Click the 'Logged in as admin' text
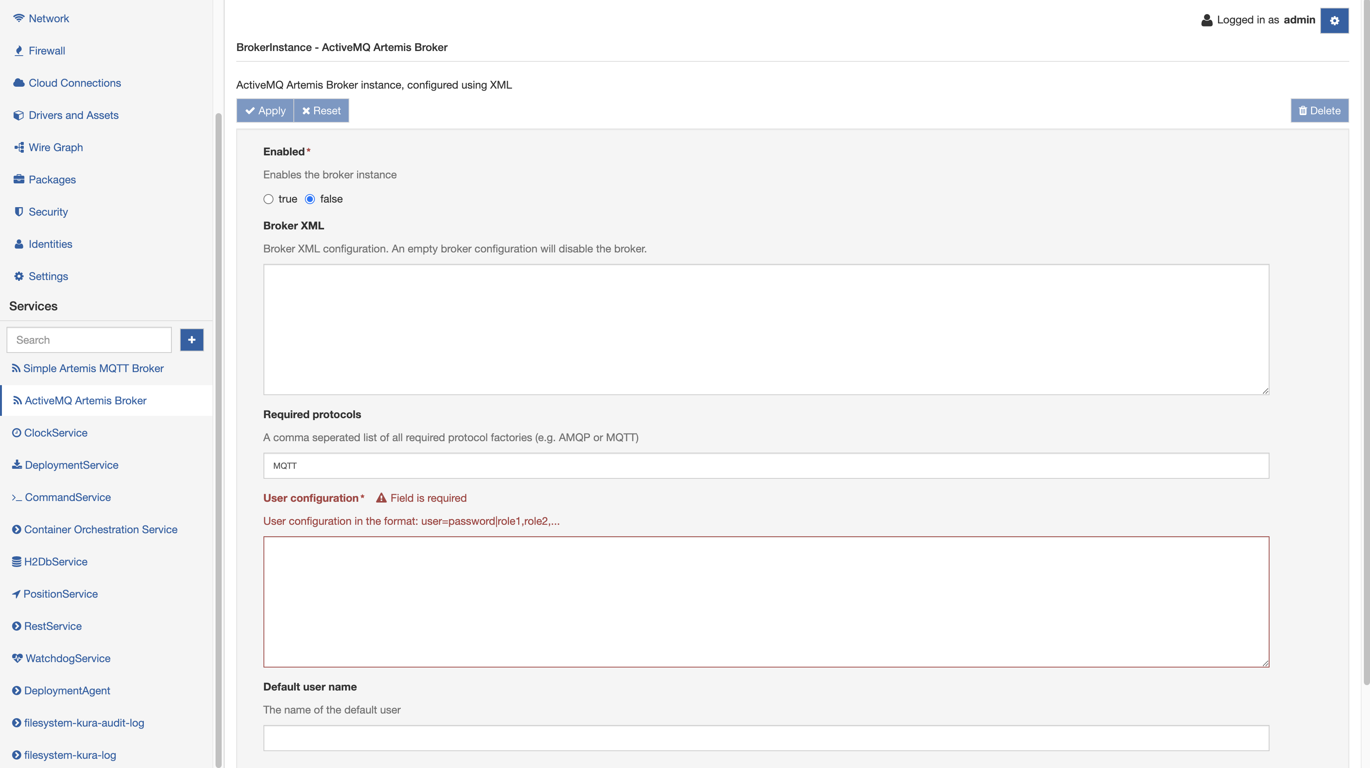This screenshot has width=1370, height=768. point(1266,20)
